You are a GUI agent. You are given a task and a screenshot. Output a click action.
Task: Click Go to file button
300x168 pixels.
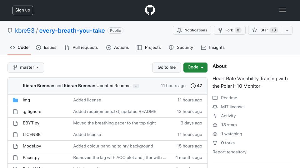click(167, 68)
